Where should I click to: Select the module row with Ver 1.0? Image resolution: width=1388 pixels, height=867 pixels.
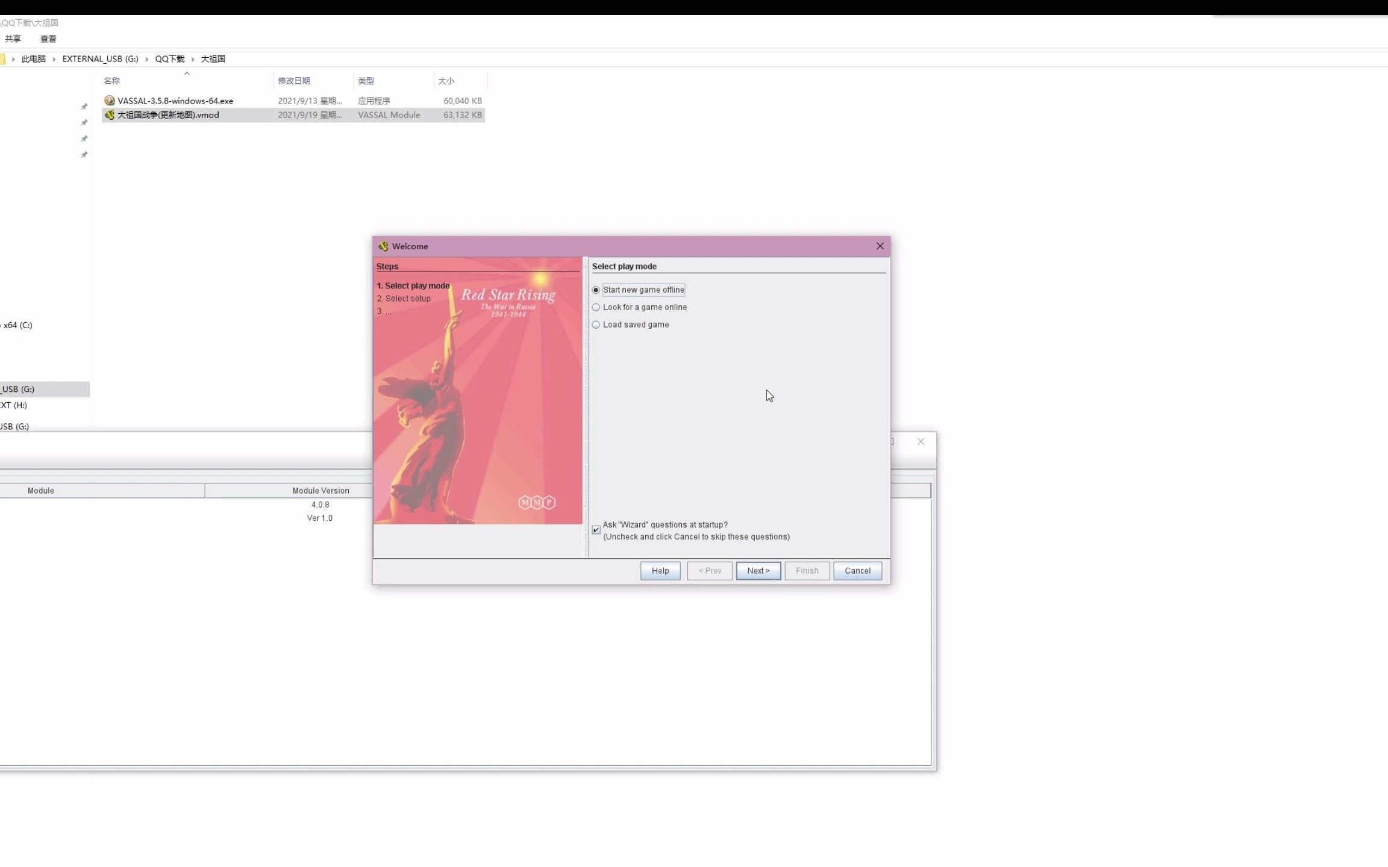(x=187, y=518)
